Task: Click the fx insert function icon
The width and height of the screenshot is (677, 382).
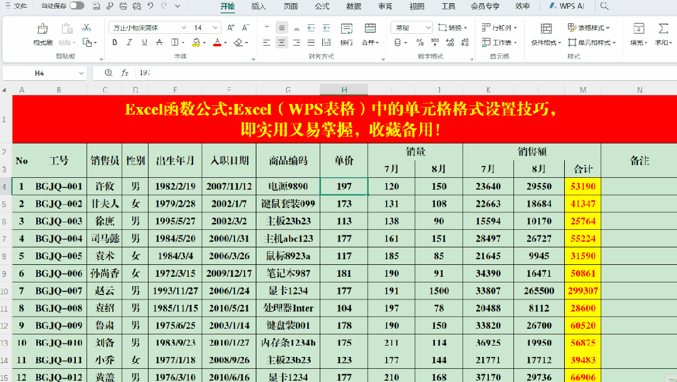Action: point(125,73)
